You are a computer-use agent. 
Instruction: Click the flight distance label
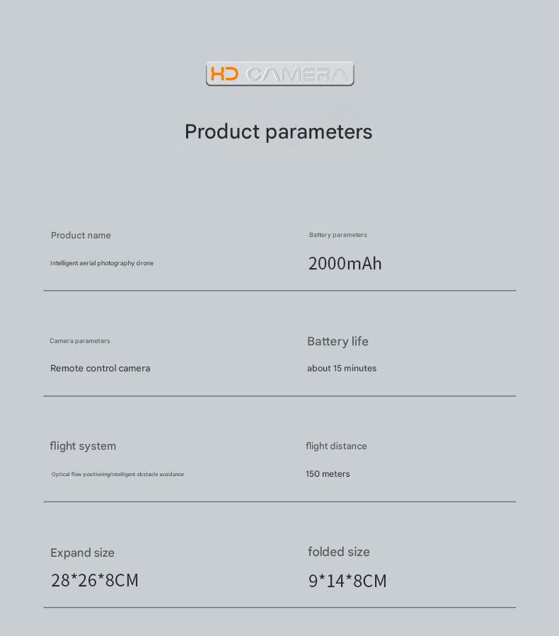pos(336,446)
